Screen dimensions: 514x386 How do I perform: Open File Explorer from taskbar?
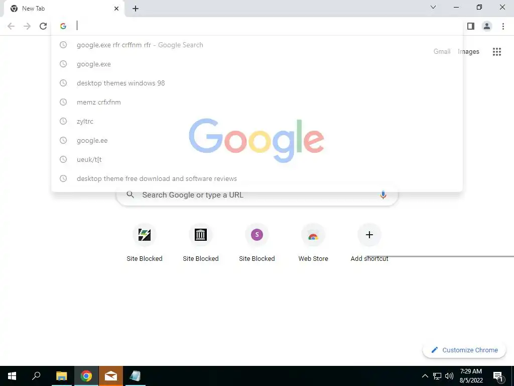(61, 376)
